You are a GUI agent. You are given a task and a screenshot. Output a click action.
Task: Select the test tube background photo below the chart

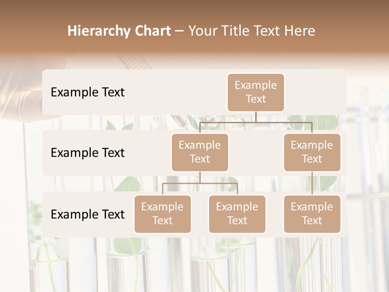[194, 264]
